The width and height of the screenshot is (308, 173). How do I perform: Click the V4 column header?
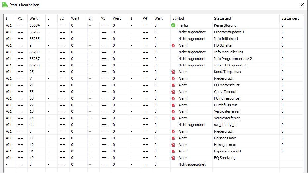click(145, 18)
